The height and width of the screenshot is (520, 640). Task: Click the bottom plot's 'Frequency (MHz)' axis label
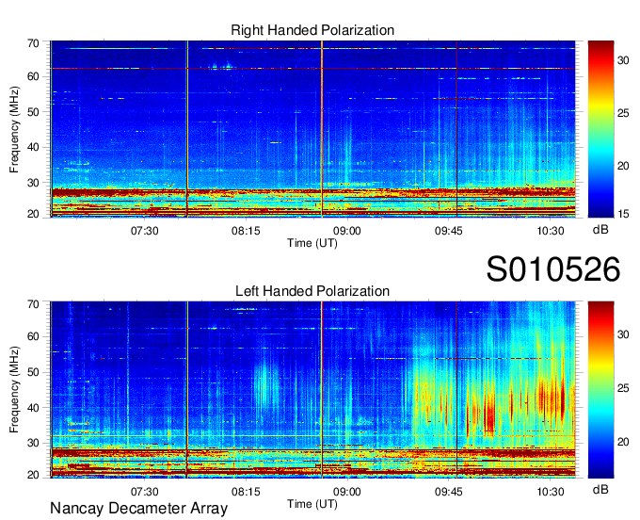tap(14, 390)
